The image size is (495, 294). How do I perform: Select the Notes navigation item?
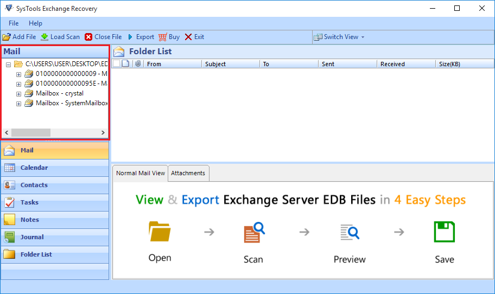point(55,220)
